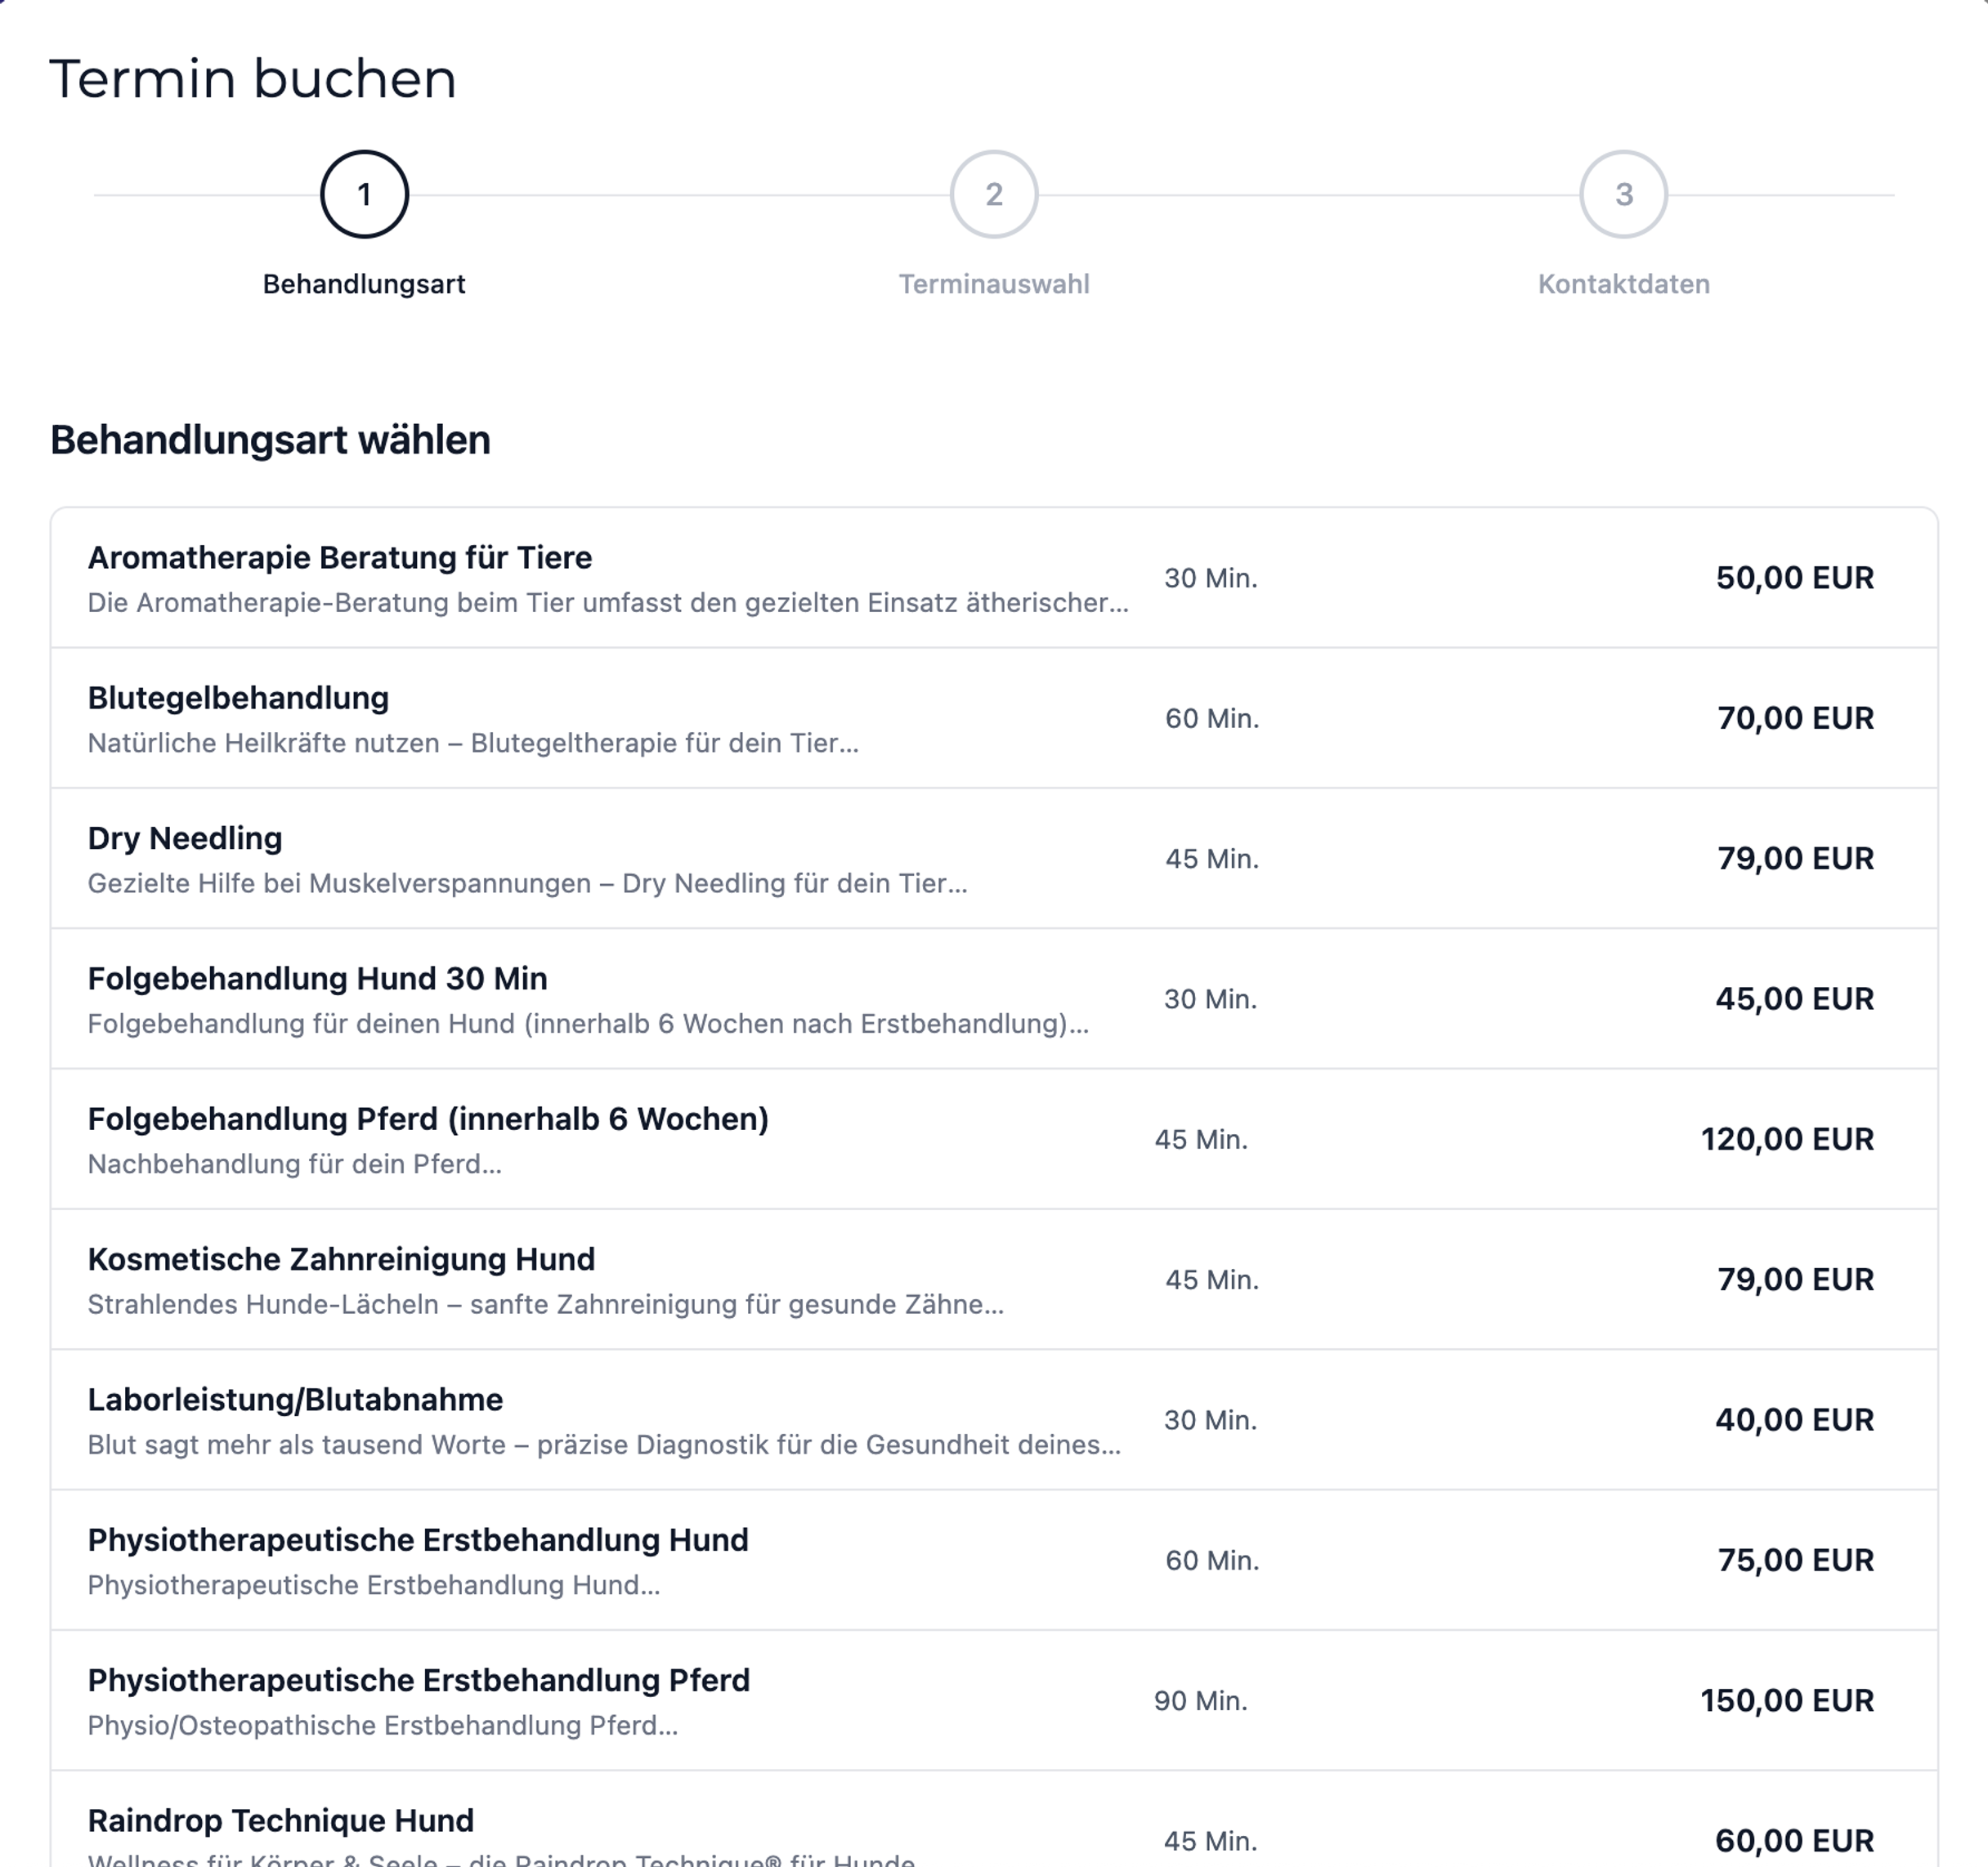Viewport: 1988px width, 1867px height.
Task: Select the Aromatherapie Beratung für Tiere treatment
Action: point(993,578)
